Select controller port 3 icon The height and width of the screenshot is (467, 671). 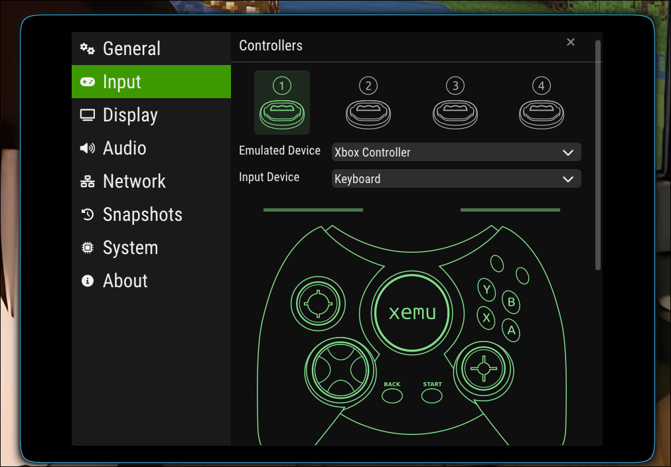[x=455, y=103]
